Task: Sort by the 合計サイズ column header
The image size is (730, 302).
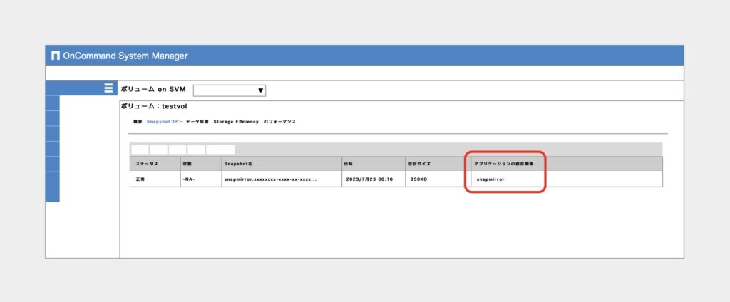Action: point(437,164)
